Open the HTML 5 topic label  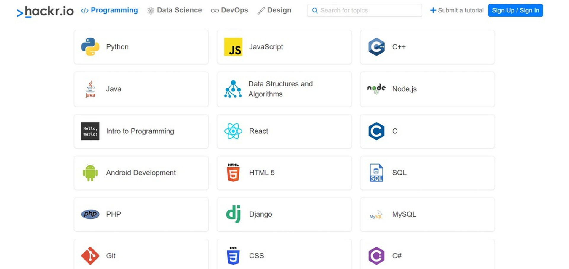tap(262, 173)
